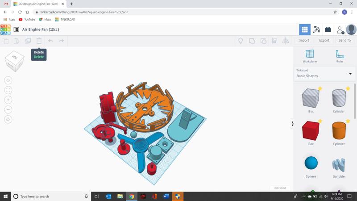Open Chrome's three-dot menu
The image size is (357, 201).
[x=352, y=12]
